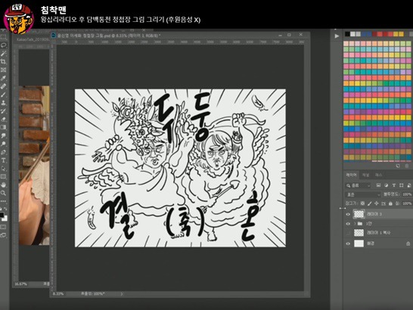This screenshot has width=413, height=310.
Task: Click the trash icon under swatches
Action: click(407, 166)
